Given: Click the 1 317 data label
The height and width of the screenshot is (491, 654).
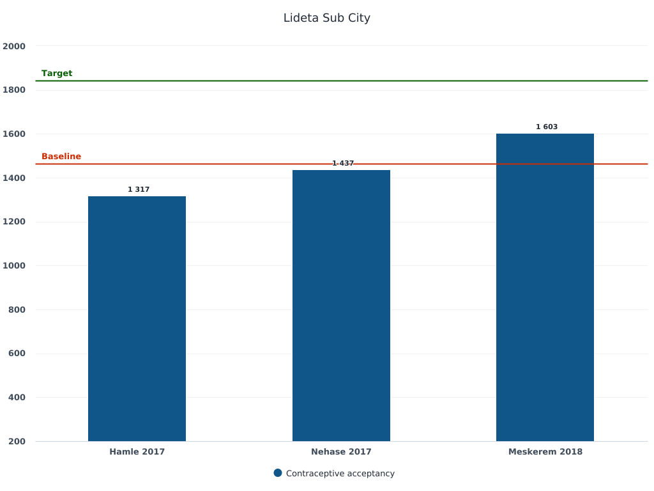Looking at the screenshot, I should pos(139,189).
